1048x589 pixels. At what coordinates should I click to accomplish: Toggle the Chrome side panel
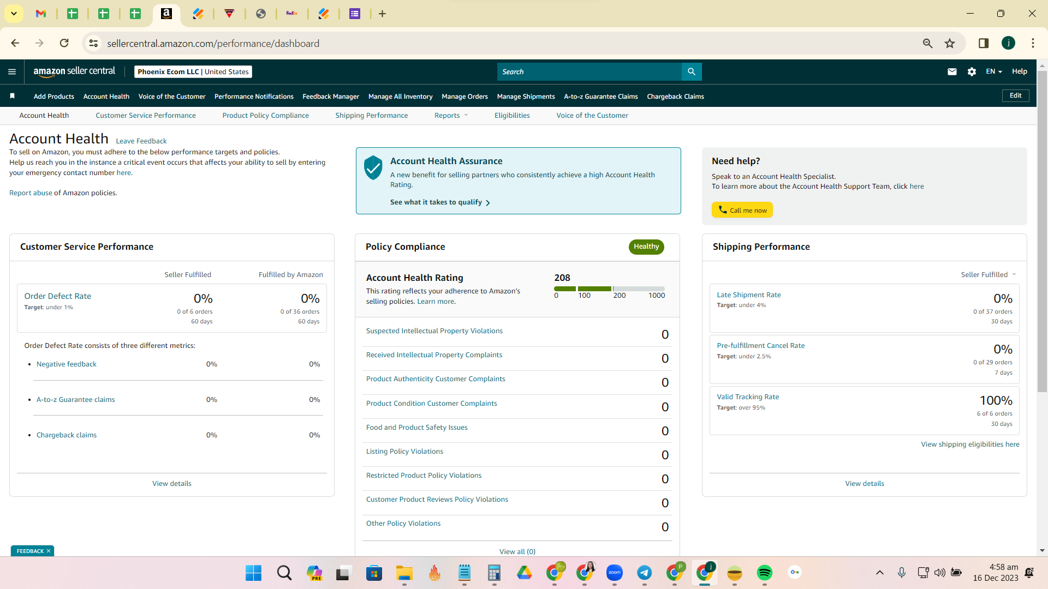[x=984, y=43]
